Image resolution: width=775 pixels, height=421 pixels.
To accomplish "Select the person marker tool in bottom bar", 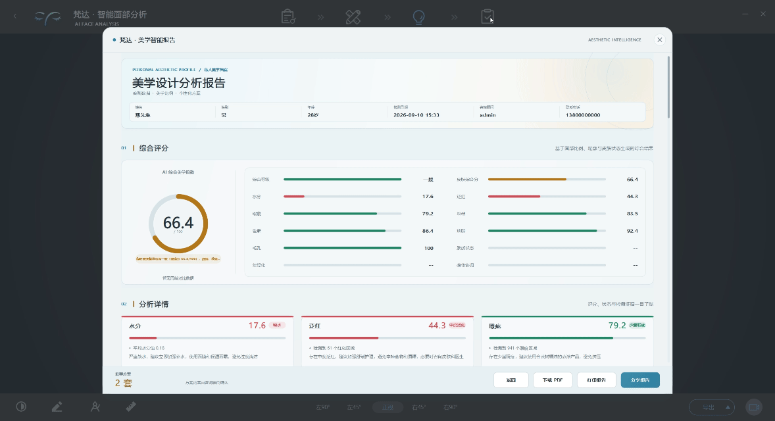I will pyautogui.click(x=95, y=407).
